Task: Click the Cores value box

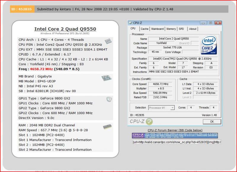Action: pos(191,108)
